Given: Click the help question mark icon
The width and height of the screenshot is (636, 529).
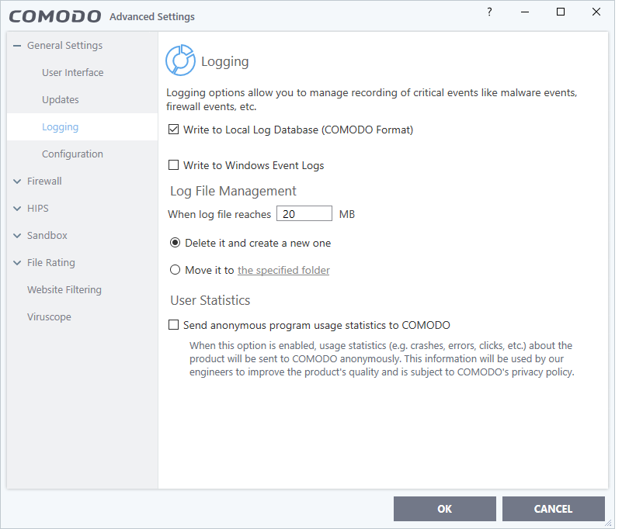Looking at the screenshot, I should 489,12.
